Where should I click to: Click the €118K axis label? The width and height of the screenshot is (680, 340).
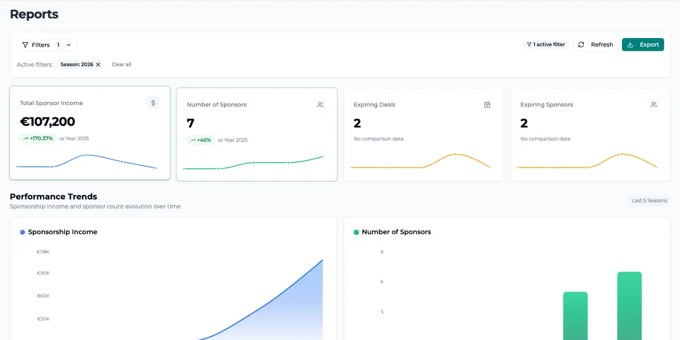pos(43,252)
